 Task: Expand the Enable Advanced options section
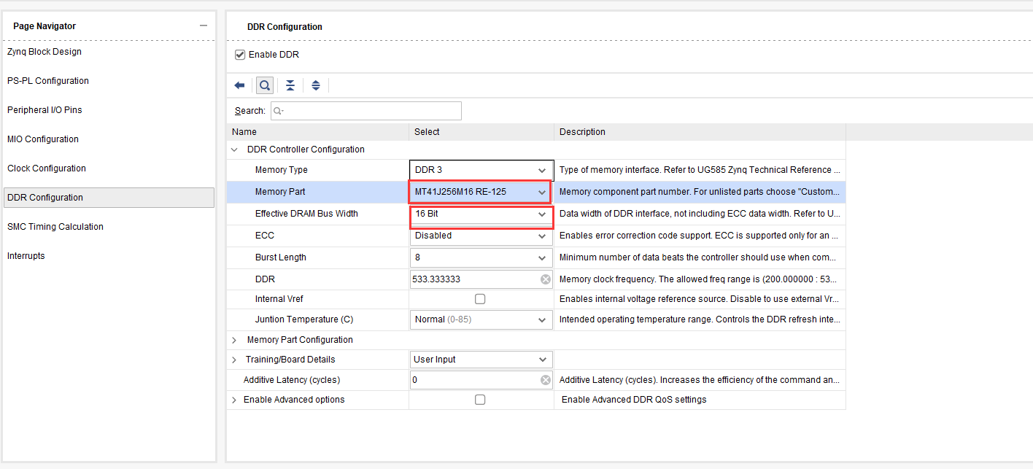[234, 400]
